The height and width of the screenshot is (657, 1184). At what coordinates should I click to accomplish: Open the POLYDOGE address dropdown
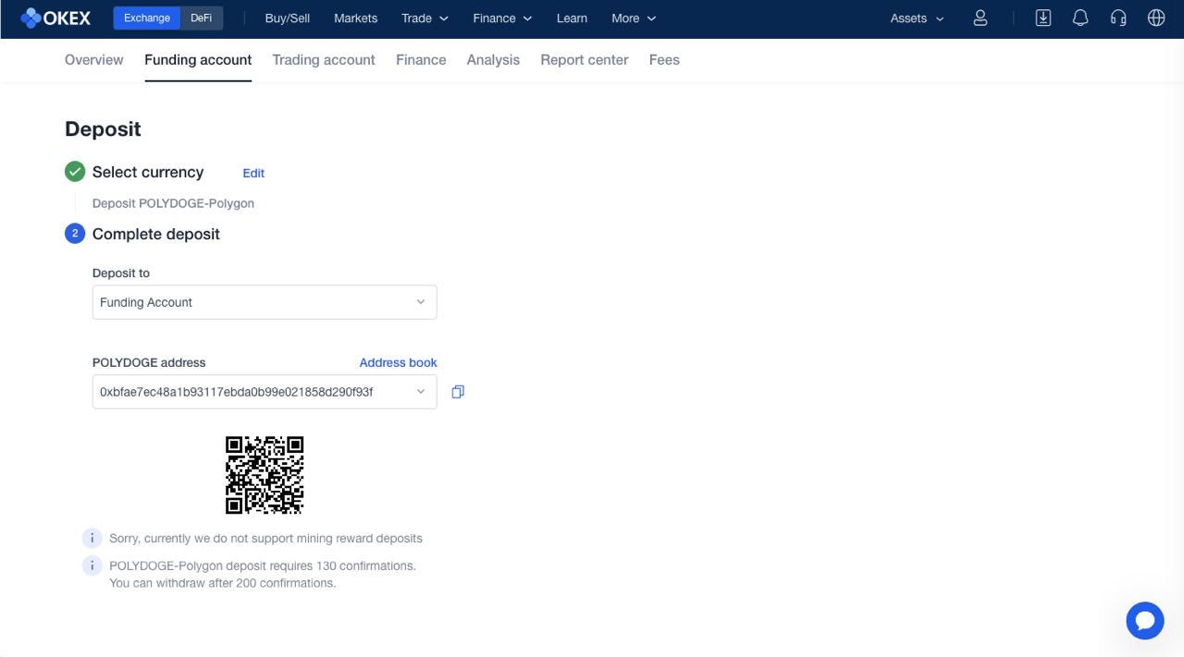[265, 392]
